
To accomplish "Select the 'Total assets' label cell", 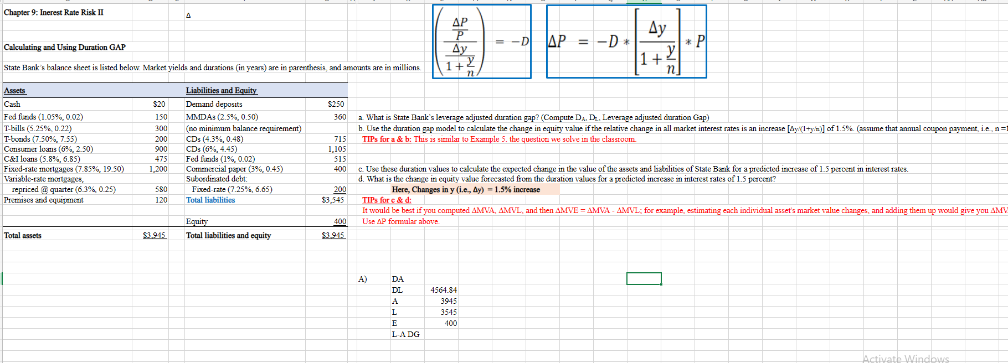I will (x=23, y=235).
